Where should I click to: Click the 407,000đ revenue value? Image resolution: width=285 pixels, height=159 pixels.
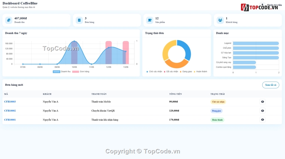click(20, 19)
